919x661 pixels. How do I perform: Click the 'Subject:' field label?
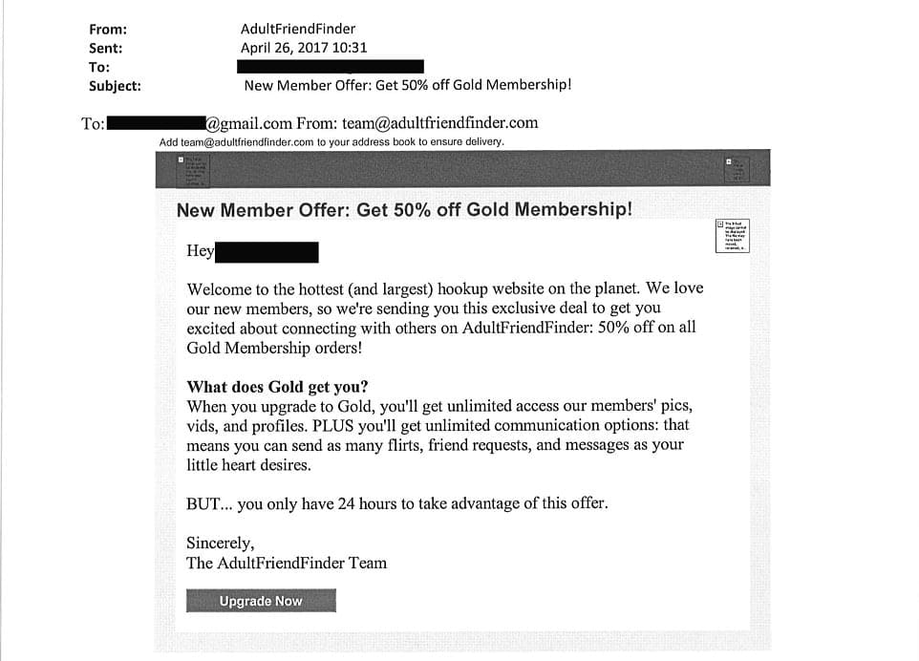click(115, 86)
